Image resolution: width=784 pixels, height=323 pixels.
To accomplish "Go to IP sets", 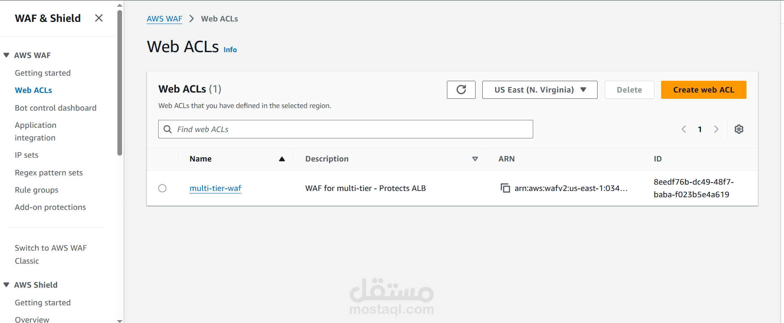I will 27,155.
